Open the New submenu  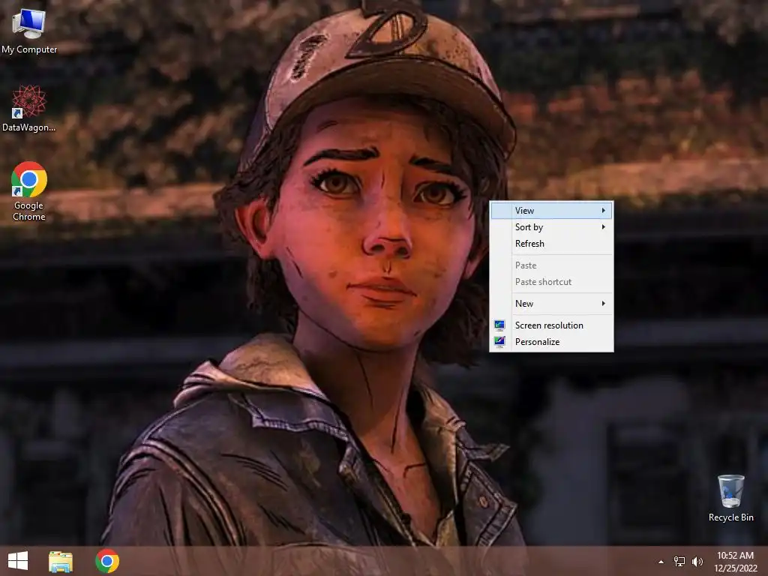click(x=551, y=304)
